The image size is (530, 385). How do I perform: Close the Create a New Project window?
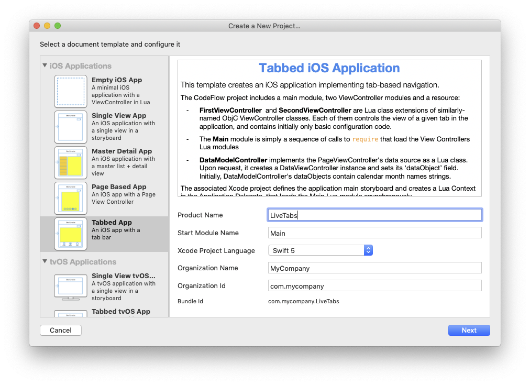pos(37,26)
